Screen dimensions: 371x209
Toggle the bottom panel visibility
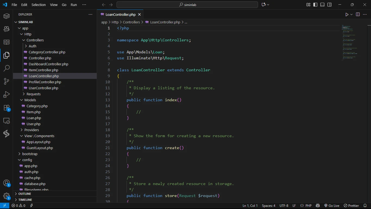click(322, 5)
